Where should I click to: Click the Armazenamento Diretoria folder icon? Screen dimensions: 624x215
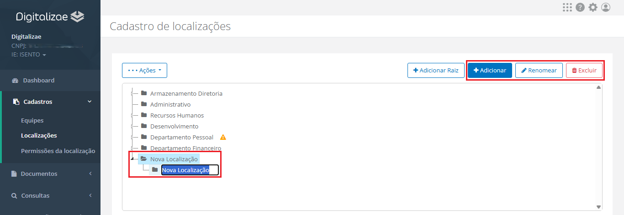pos(144,93)
